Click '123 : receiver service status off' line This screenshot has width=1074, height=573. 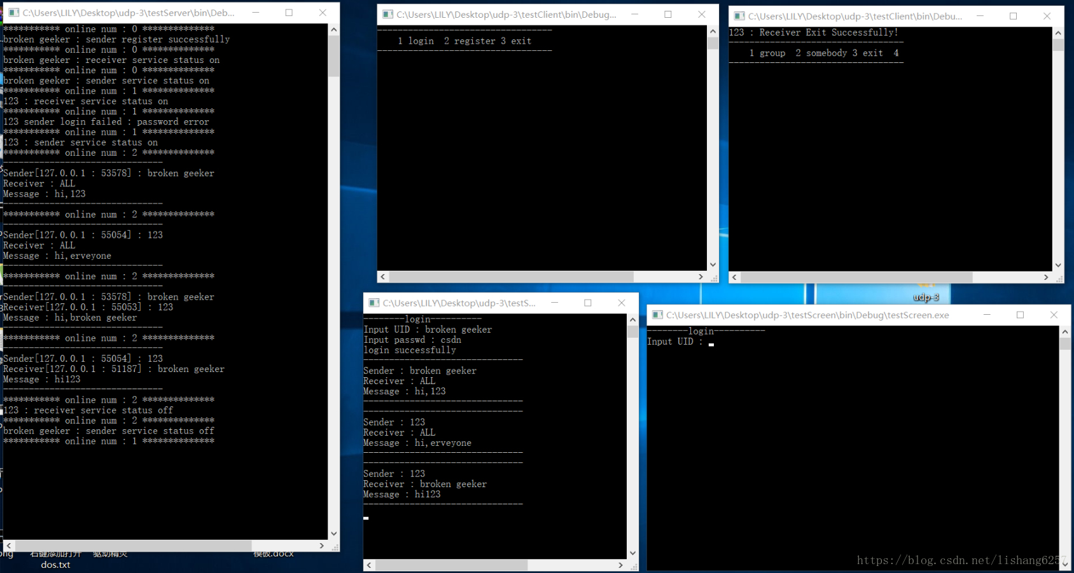tap(88, 411)
